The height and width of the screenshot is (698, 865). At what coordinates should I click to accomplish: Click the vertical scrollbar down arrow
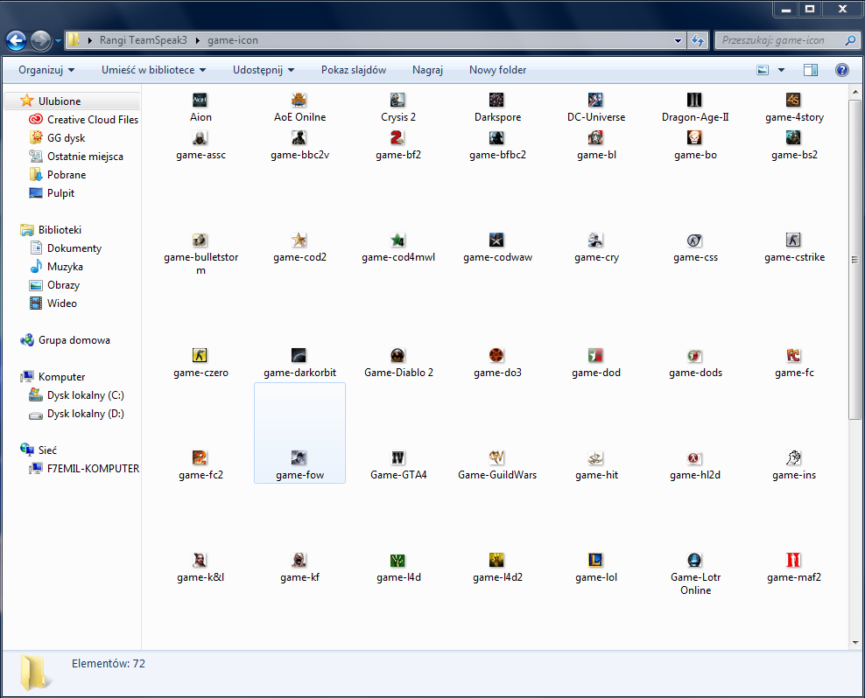(x=854, y=642)
